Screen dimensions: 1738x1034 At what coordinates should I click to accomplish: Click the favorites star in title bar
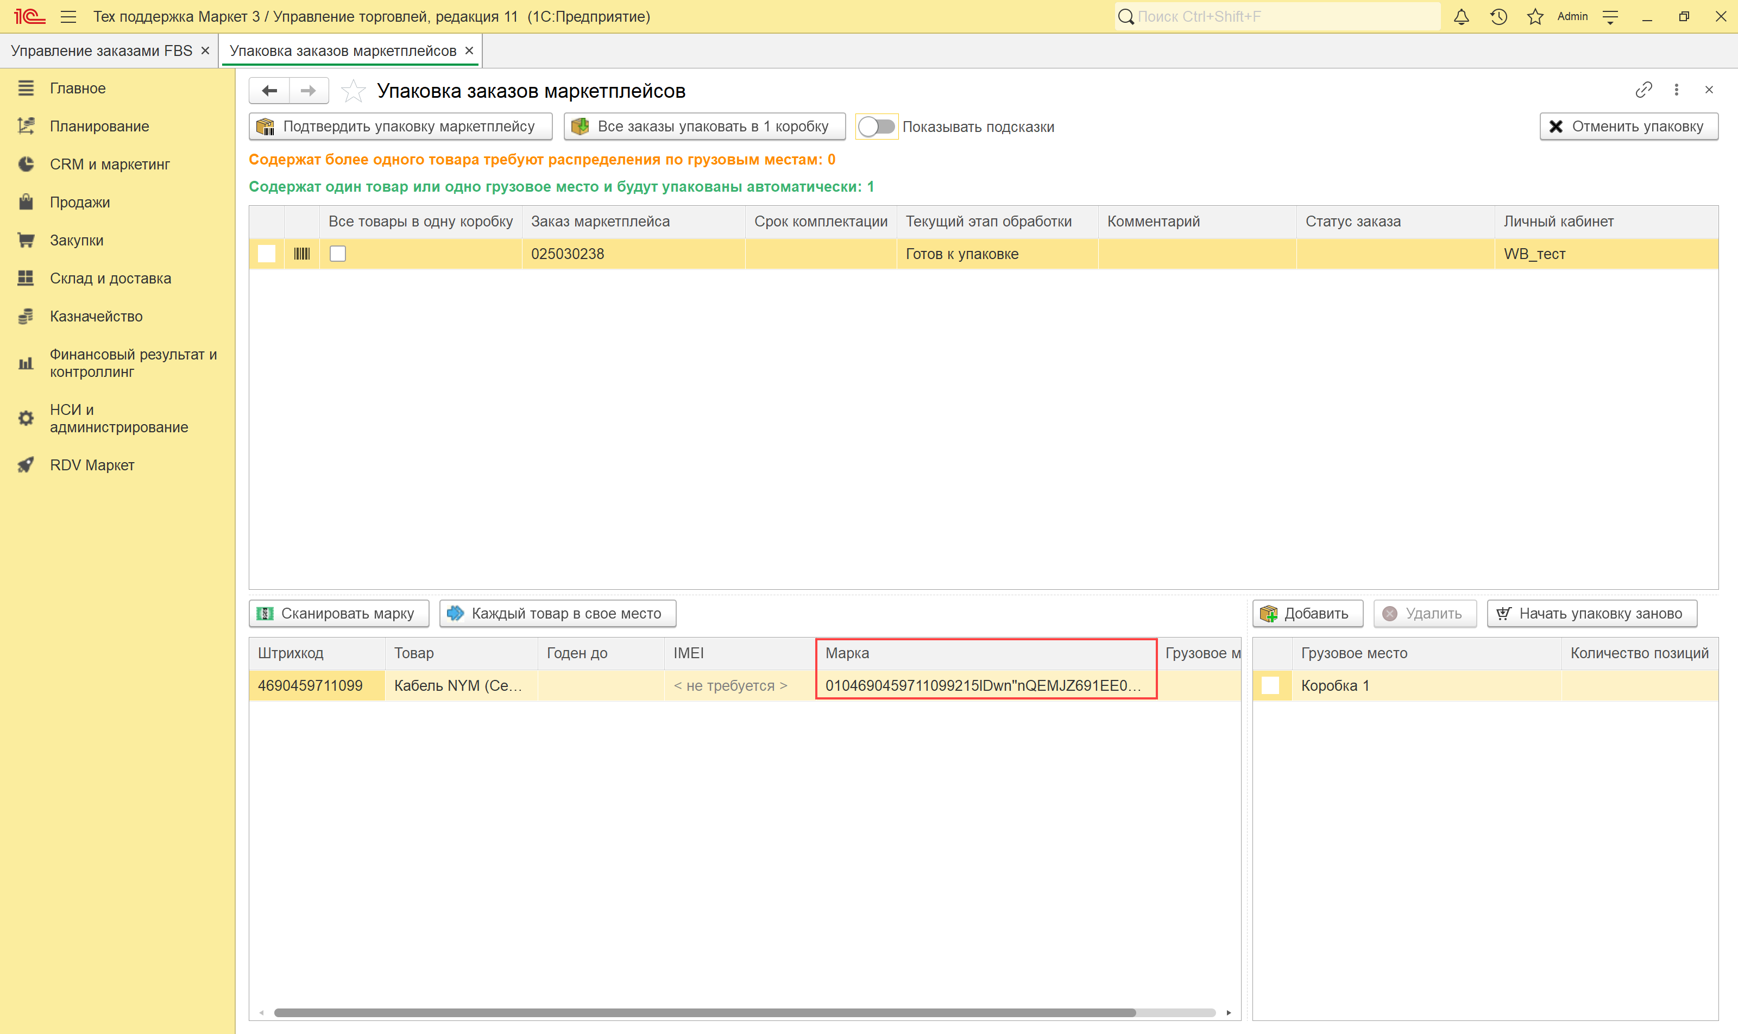(1535, 17)
